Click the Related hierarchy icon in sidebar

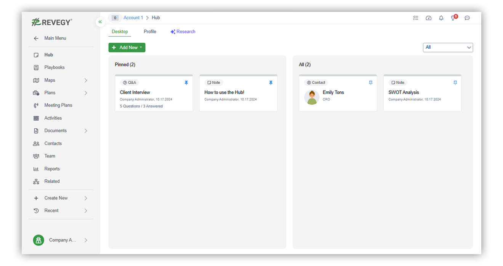[36, 182]
